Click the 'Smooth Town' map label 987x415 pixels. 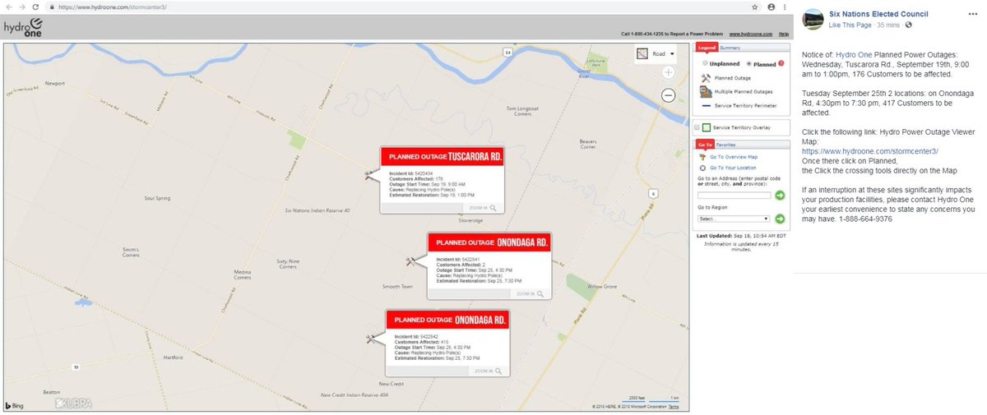point(397,287)
